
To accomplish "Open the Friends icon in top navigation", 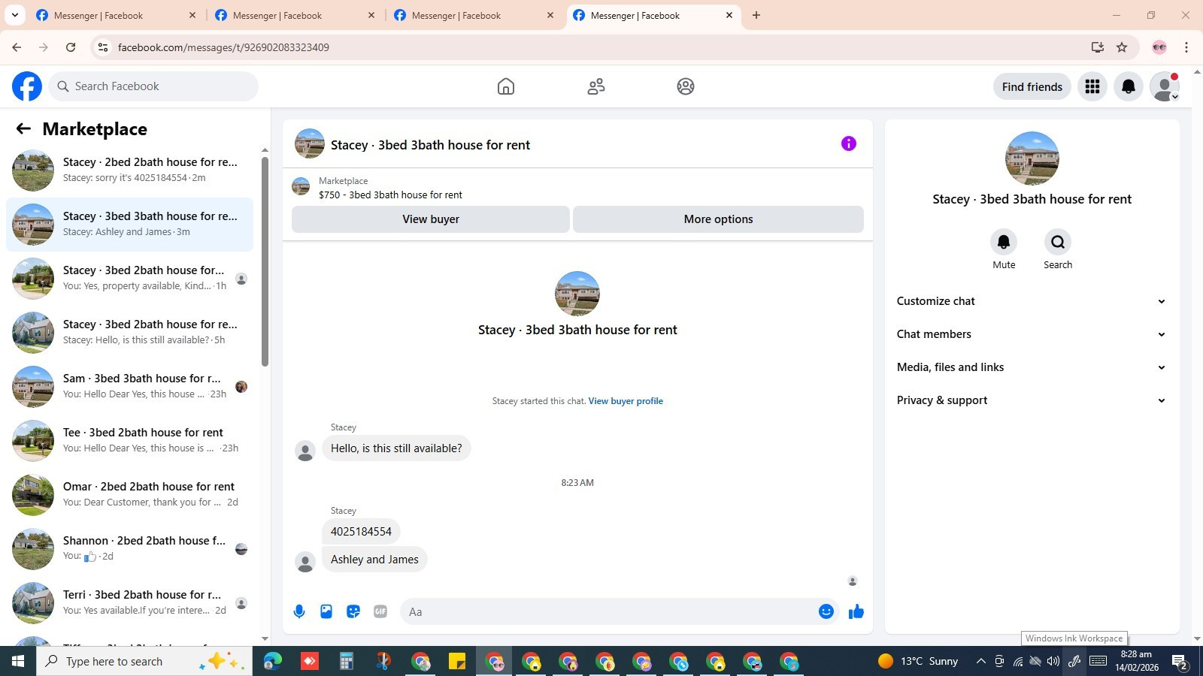I will [596, 86].
